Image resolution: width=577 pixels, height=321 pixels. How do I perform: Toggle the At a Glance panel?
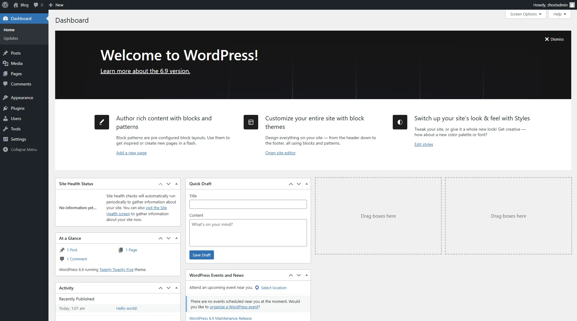(176, 238)
